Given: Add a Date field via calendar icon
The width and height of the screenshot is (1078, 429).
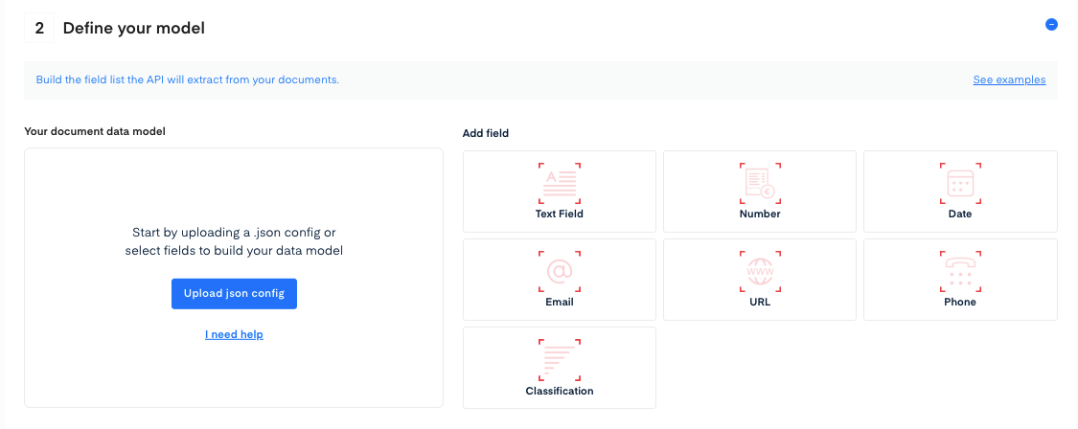Looking at the screenshot, I should click(960, 182).
